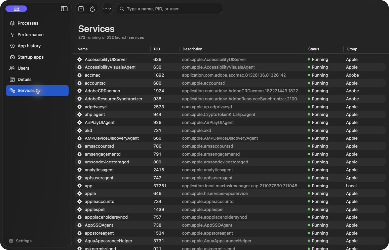This screenshot has width=389, height=250.
Task: Go to App history
Action: tap(29, 46)
